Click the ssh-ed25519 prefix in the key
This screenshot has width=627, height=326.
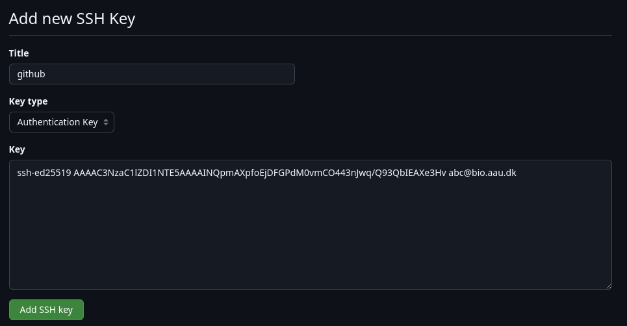[44, 173]
